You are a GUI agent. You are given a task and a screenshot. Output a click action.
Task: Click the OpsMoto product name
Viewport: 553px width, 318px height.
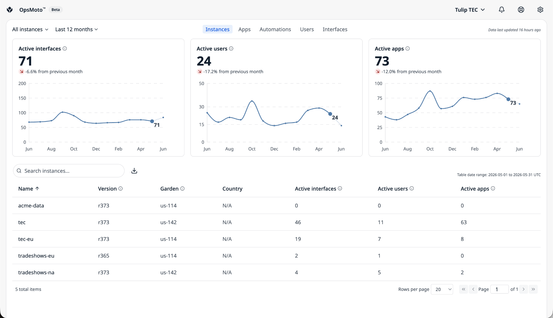32,10
